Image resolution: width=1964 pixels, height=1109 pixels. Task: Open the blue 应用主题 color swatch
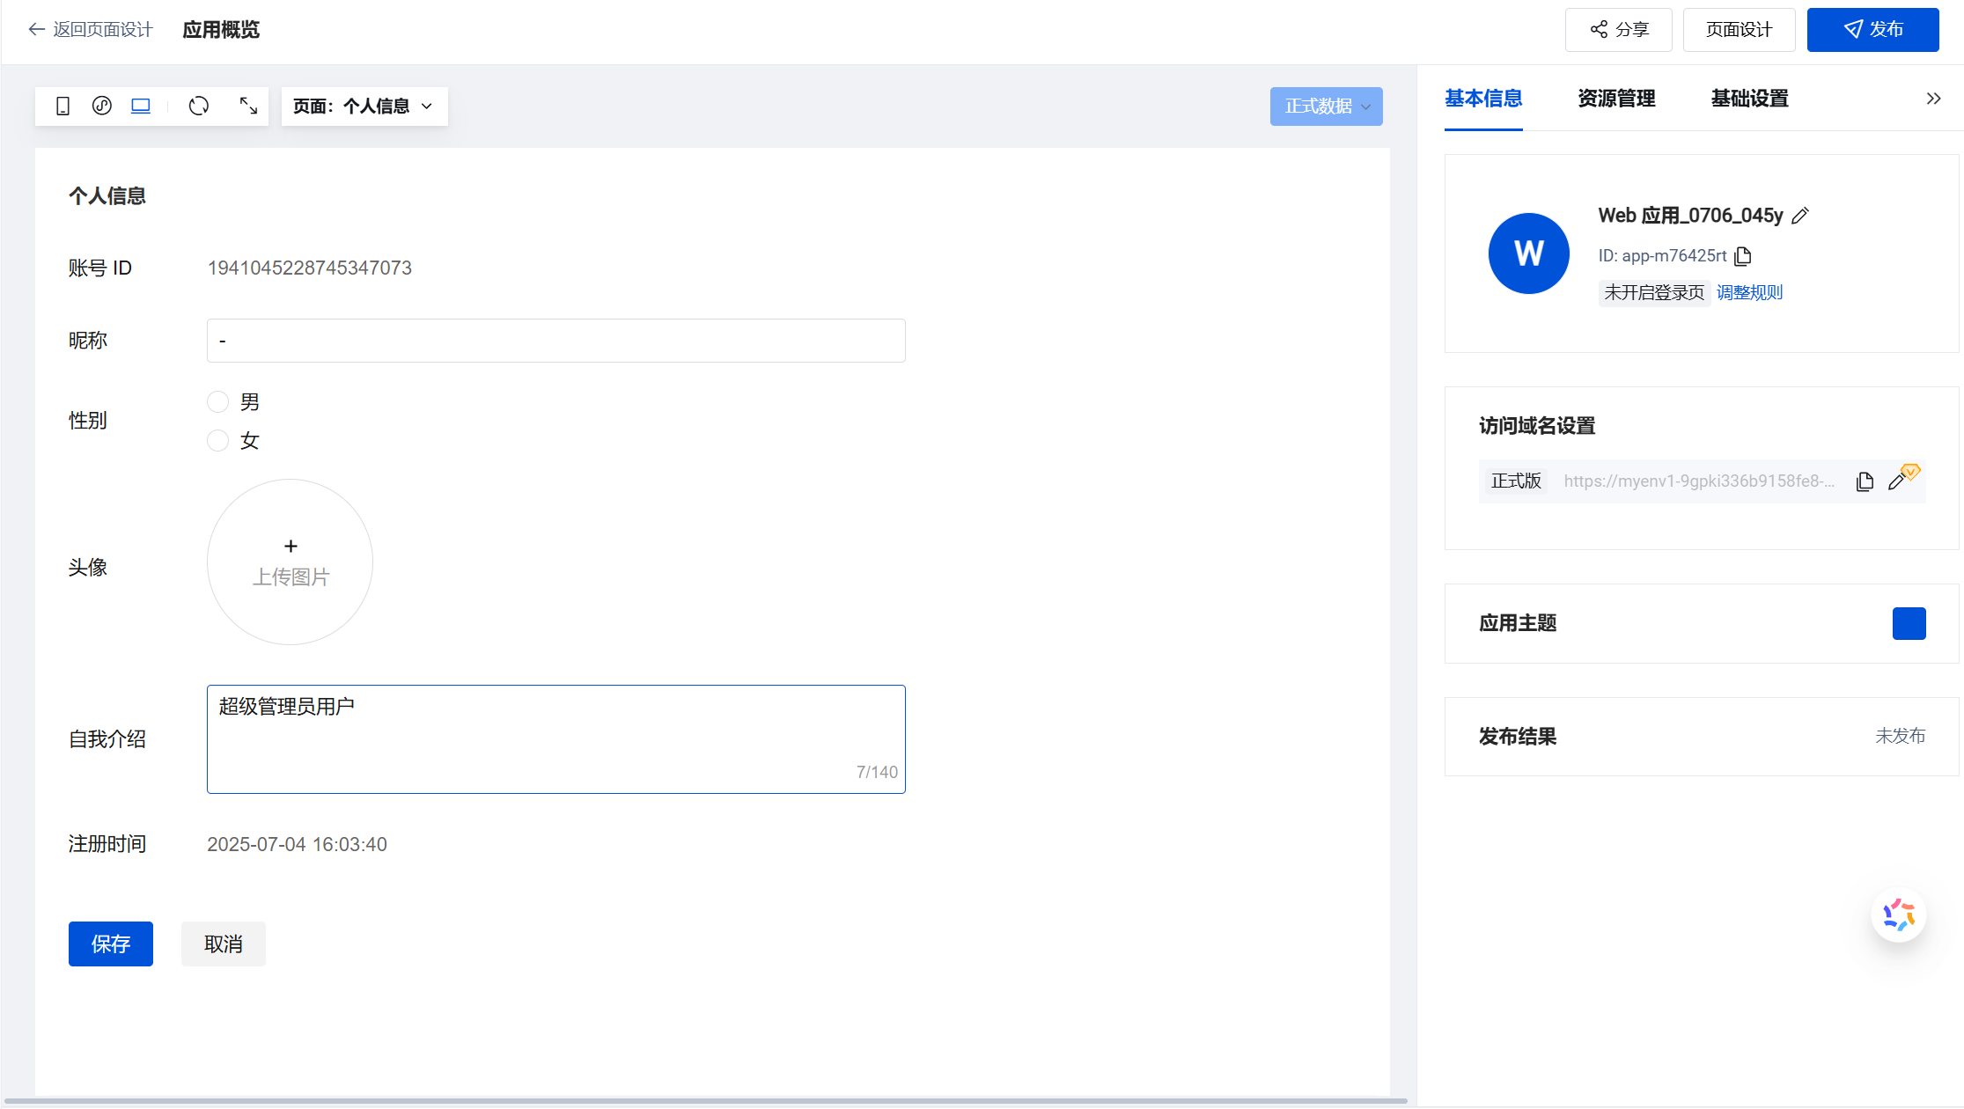(x=1909, y=623)
